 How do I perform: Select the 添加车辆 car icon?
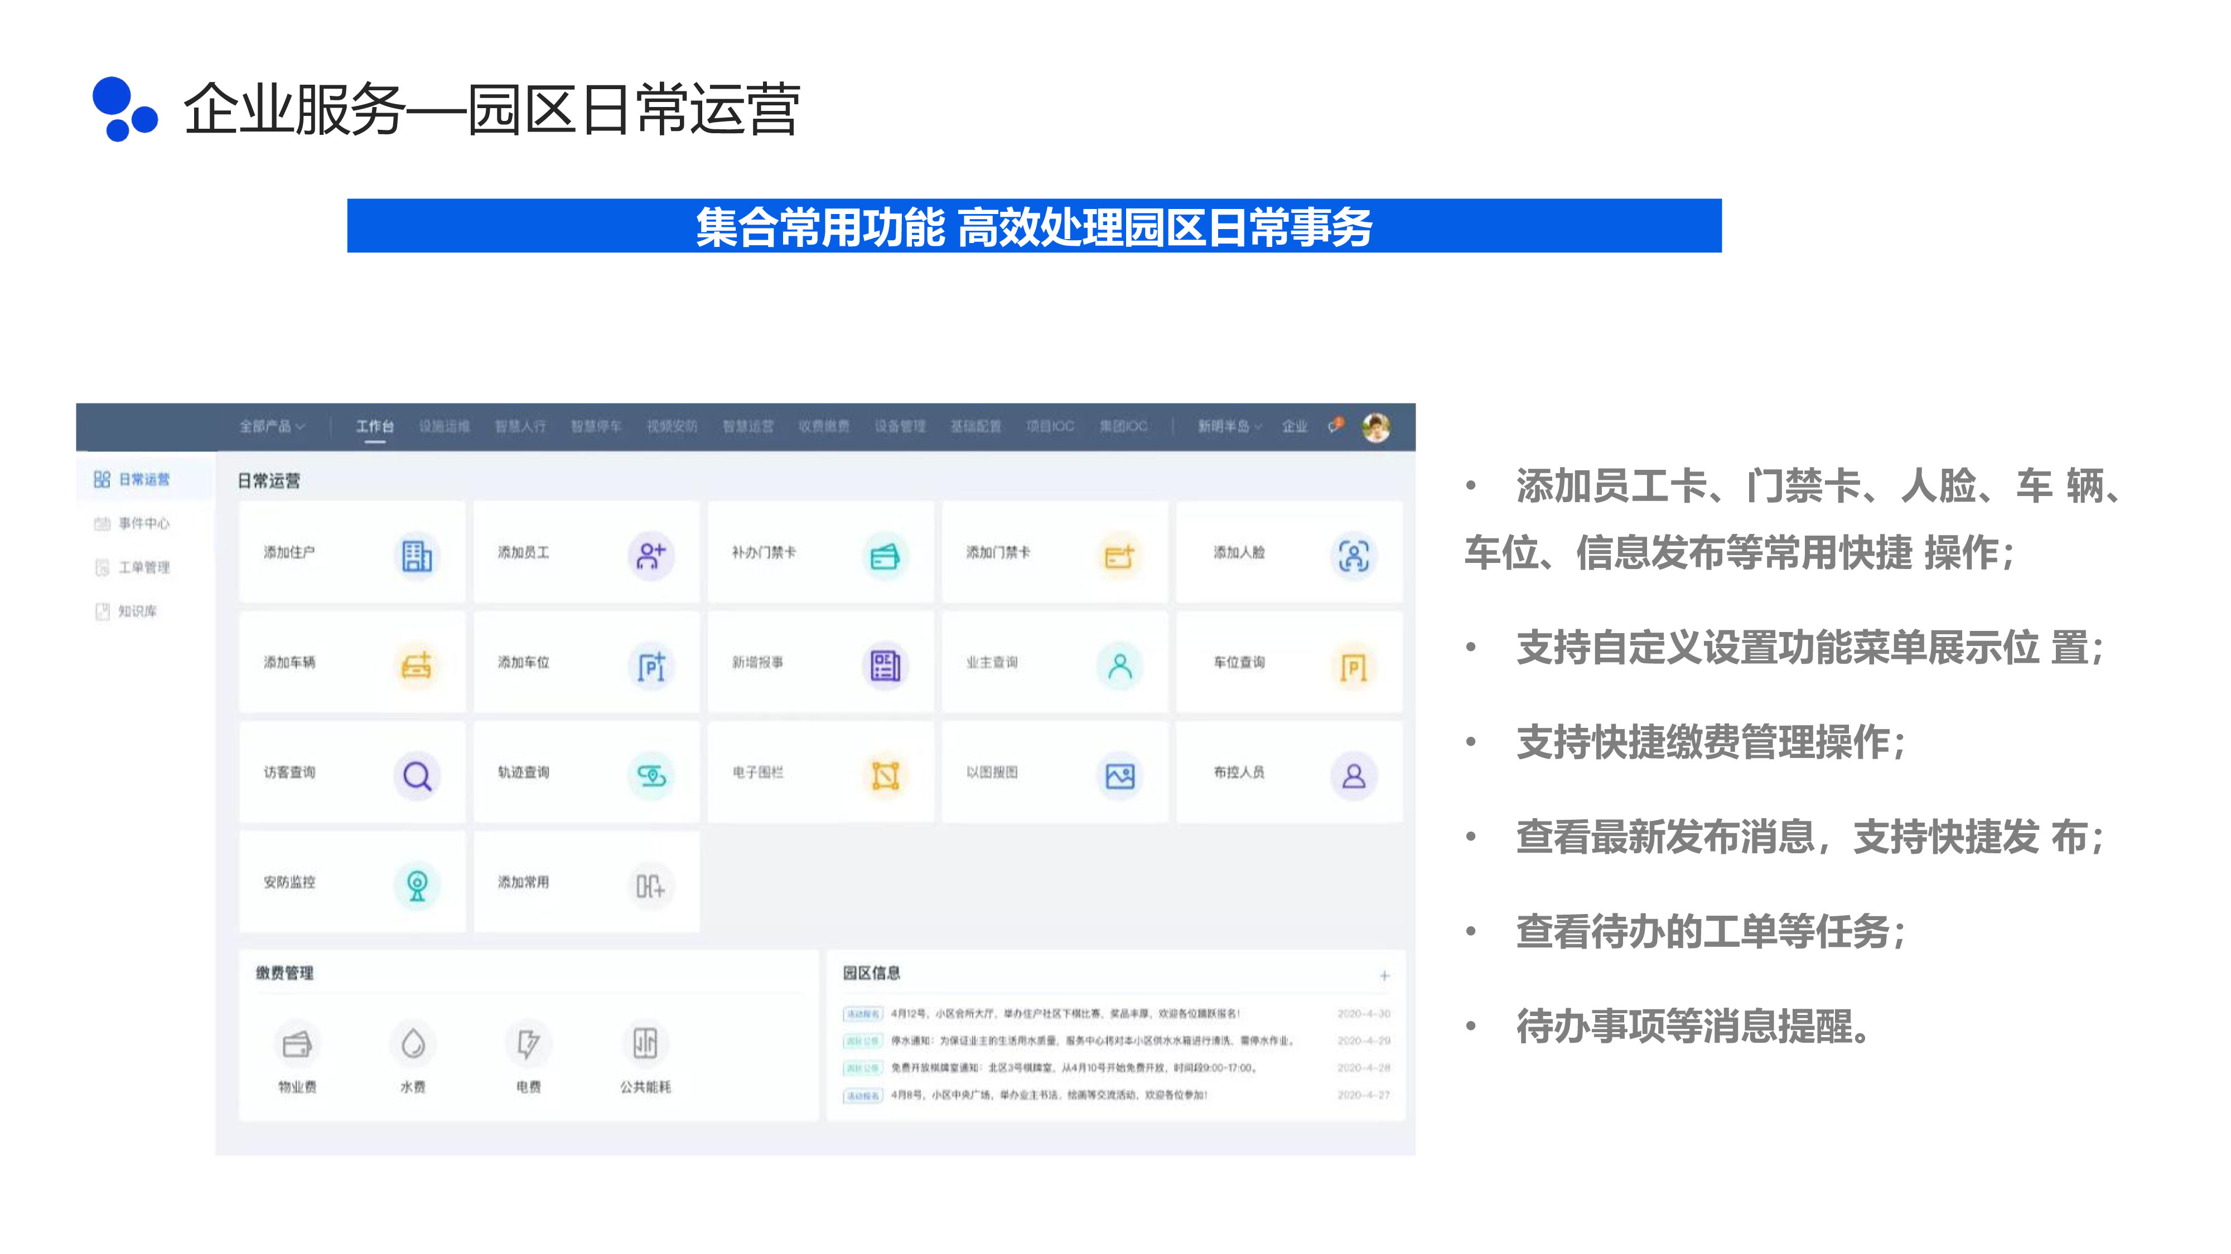coord(417,665)
